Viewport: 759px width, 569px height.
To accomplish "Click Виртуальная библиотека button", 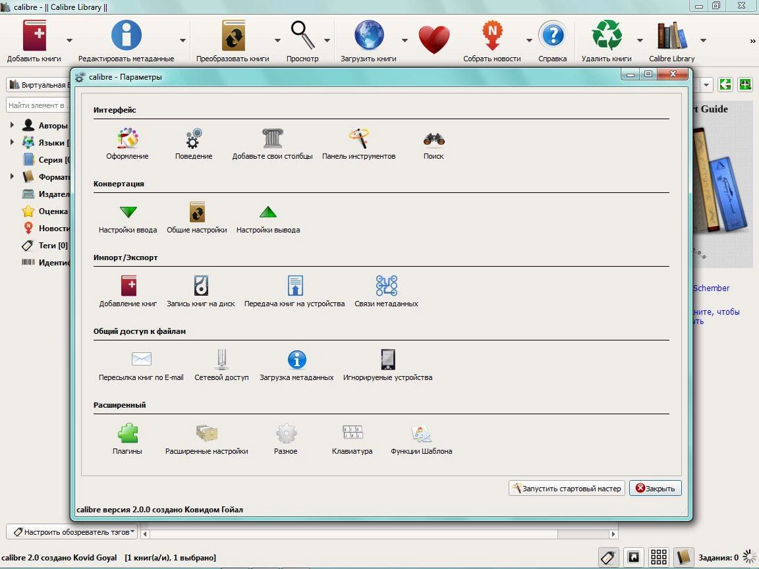I will [39, 85].
